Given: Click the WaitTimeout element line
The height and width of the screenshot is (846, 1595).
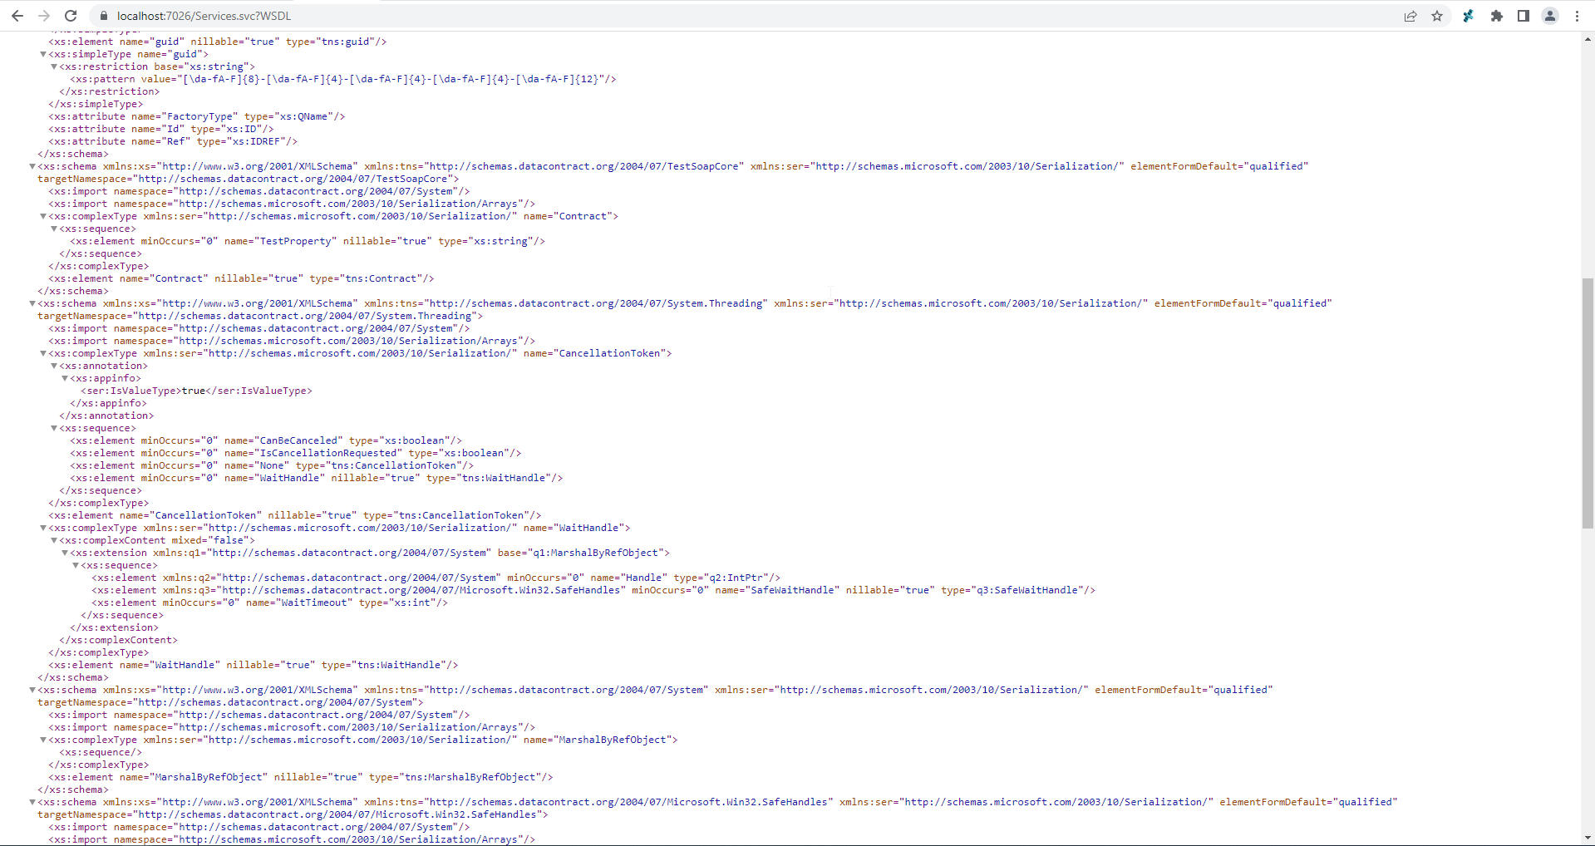Looking at the screenshot, I should point(270,603).
